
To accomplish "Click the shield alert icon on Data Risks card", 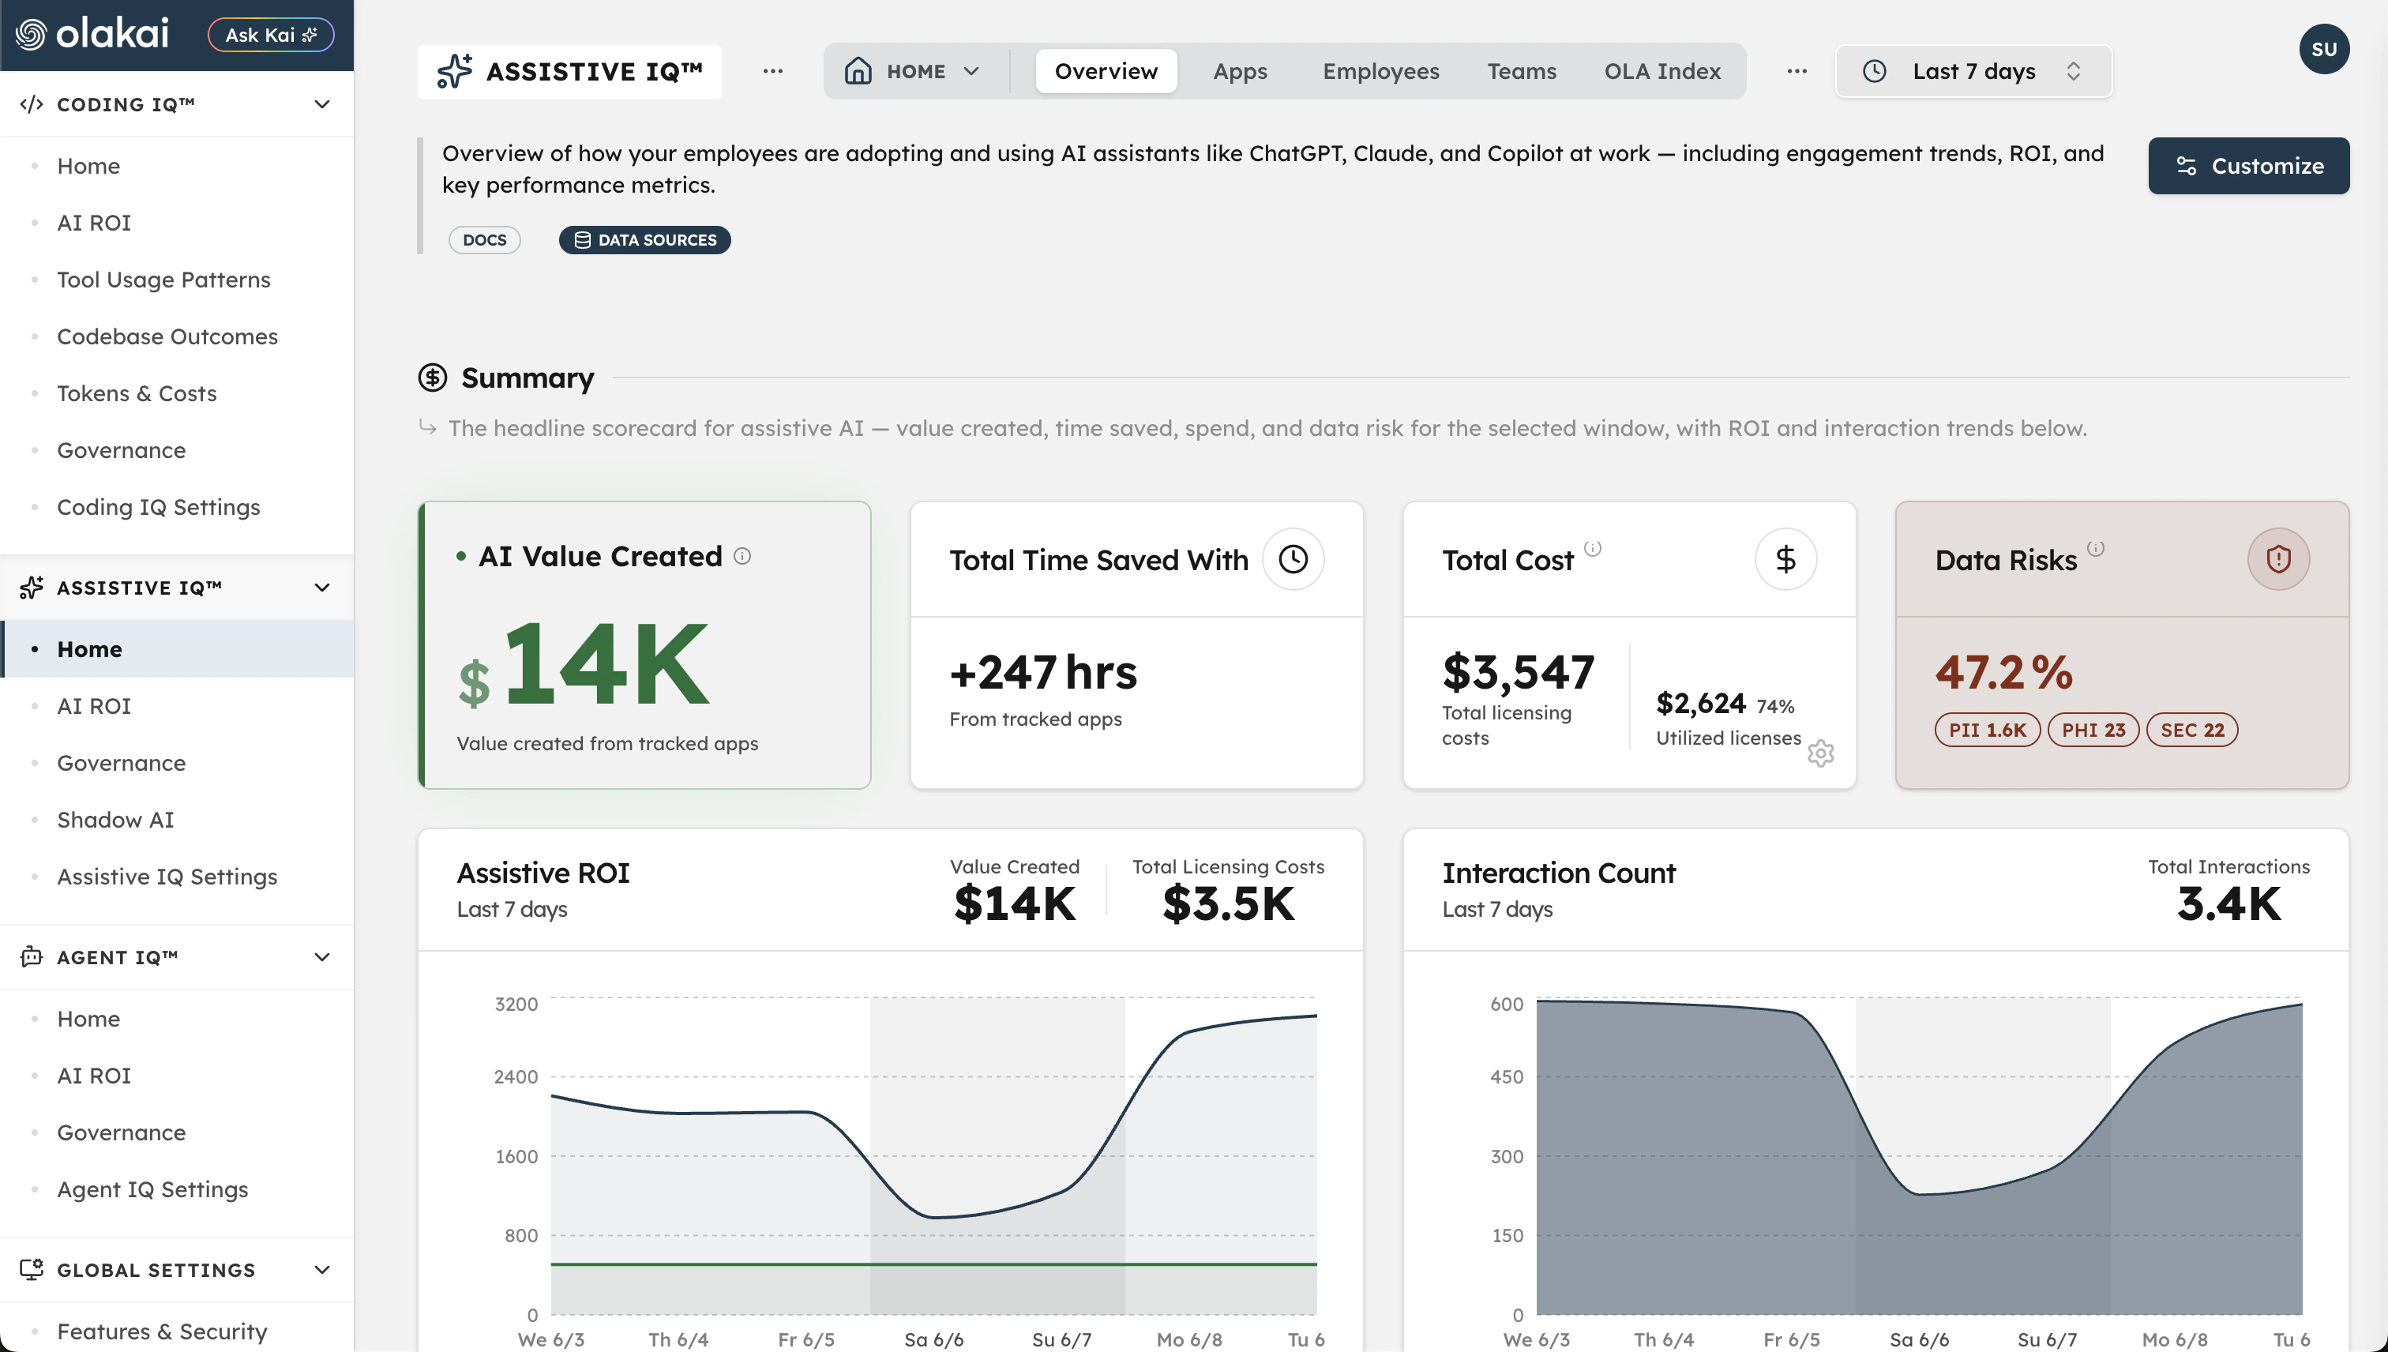I will click(x=2278, y=559).
